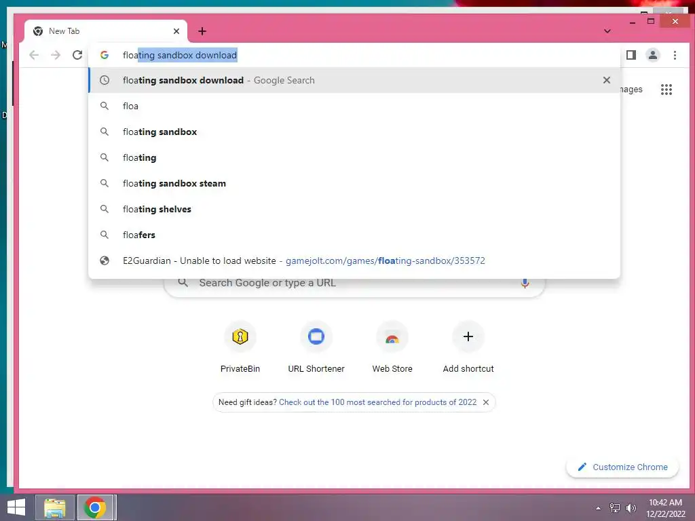Choose the 'floa' search suggestion
The image size is (695, 521).
[x=354, y=106]
